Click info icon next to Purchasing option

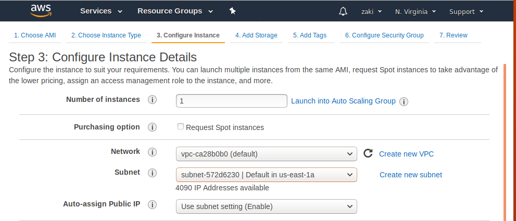click(153, 127)
